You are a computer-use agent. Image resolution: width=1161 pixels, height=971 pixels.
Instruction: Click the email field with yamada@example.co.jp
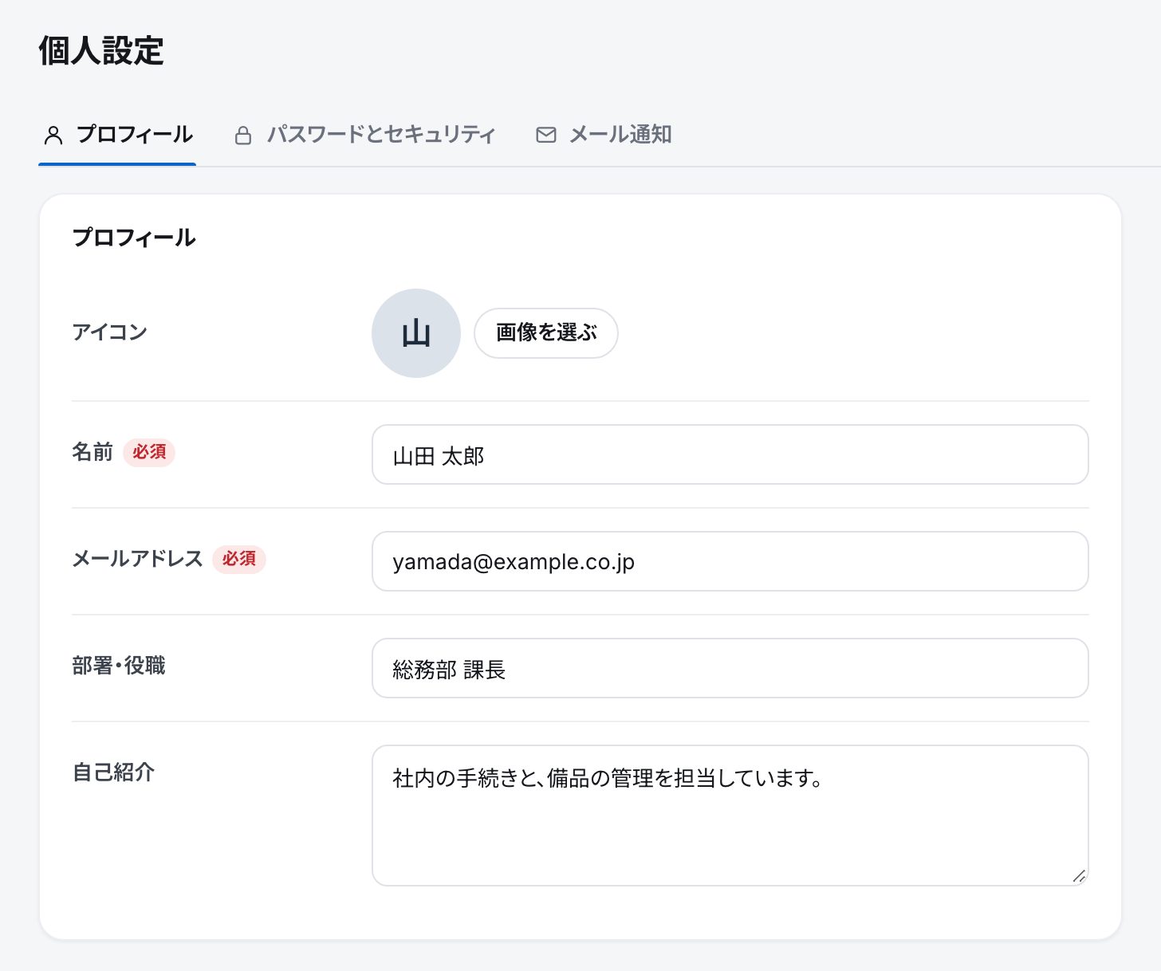pos(730,561)
